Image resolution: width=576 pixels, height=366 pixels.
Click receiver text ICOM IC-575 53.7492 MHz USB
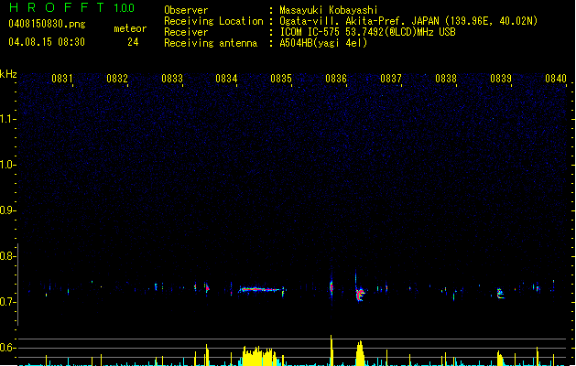click(368, 32)
